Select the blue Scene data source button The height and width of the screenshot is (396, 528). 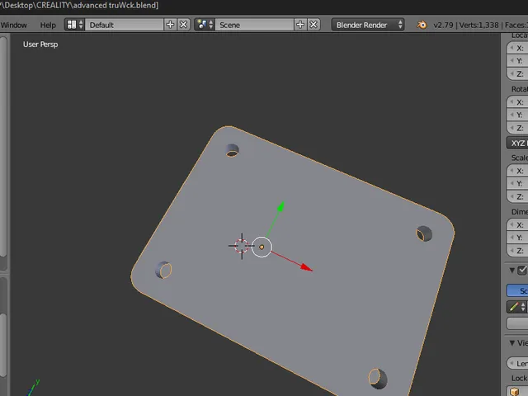[517, 290]
